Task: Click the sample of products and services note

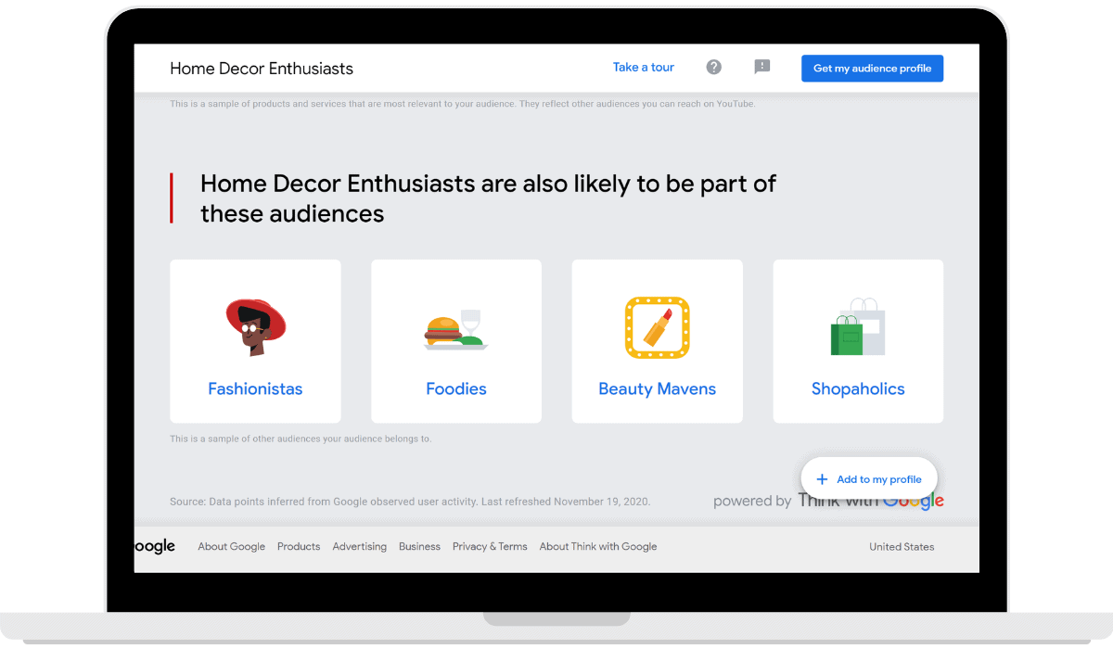Action: tap(463, 104)
